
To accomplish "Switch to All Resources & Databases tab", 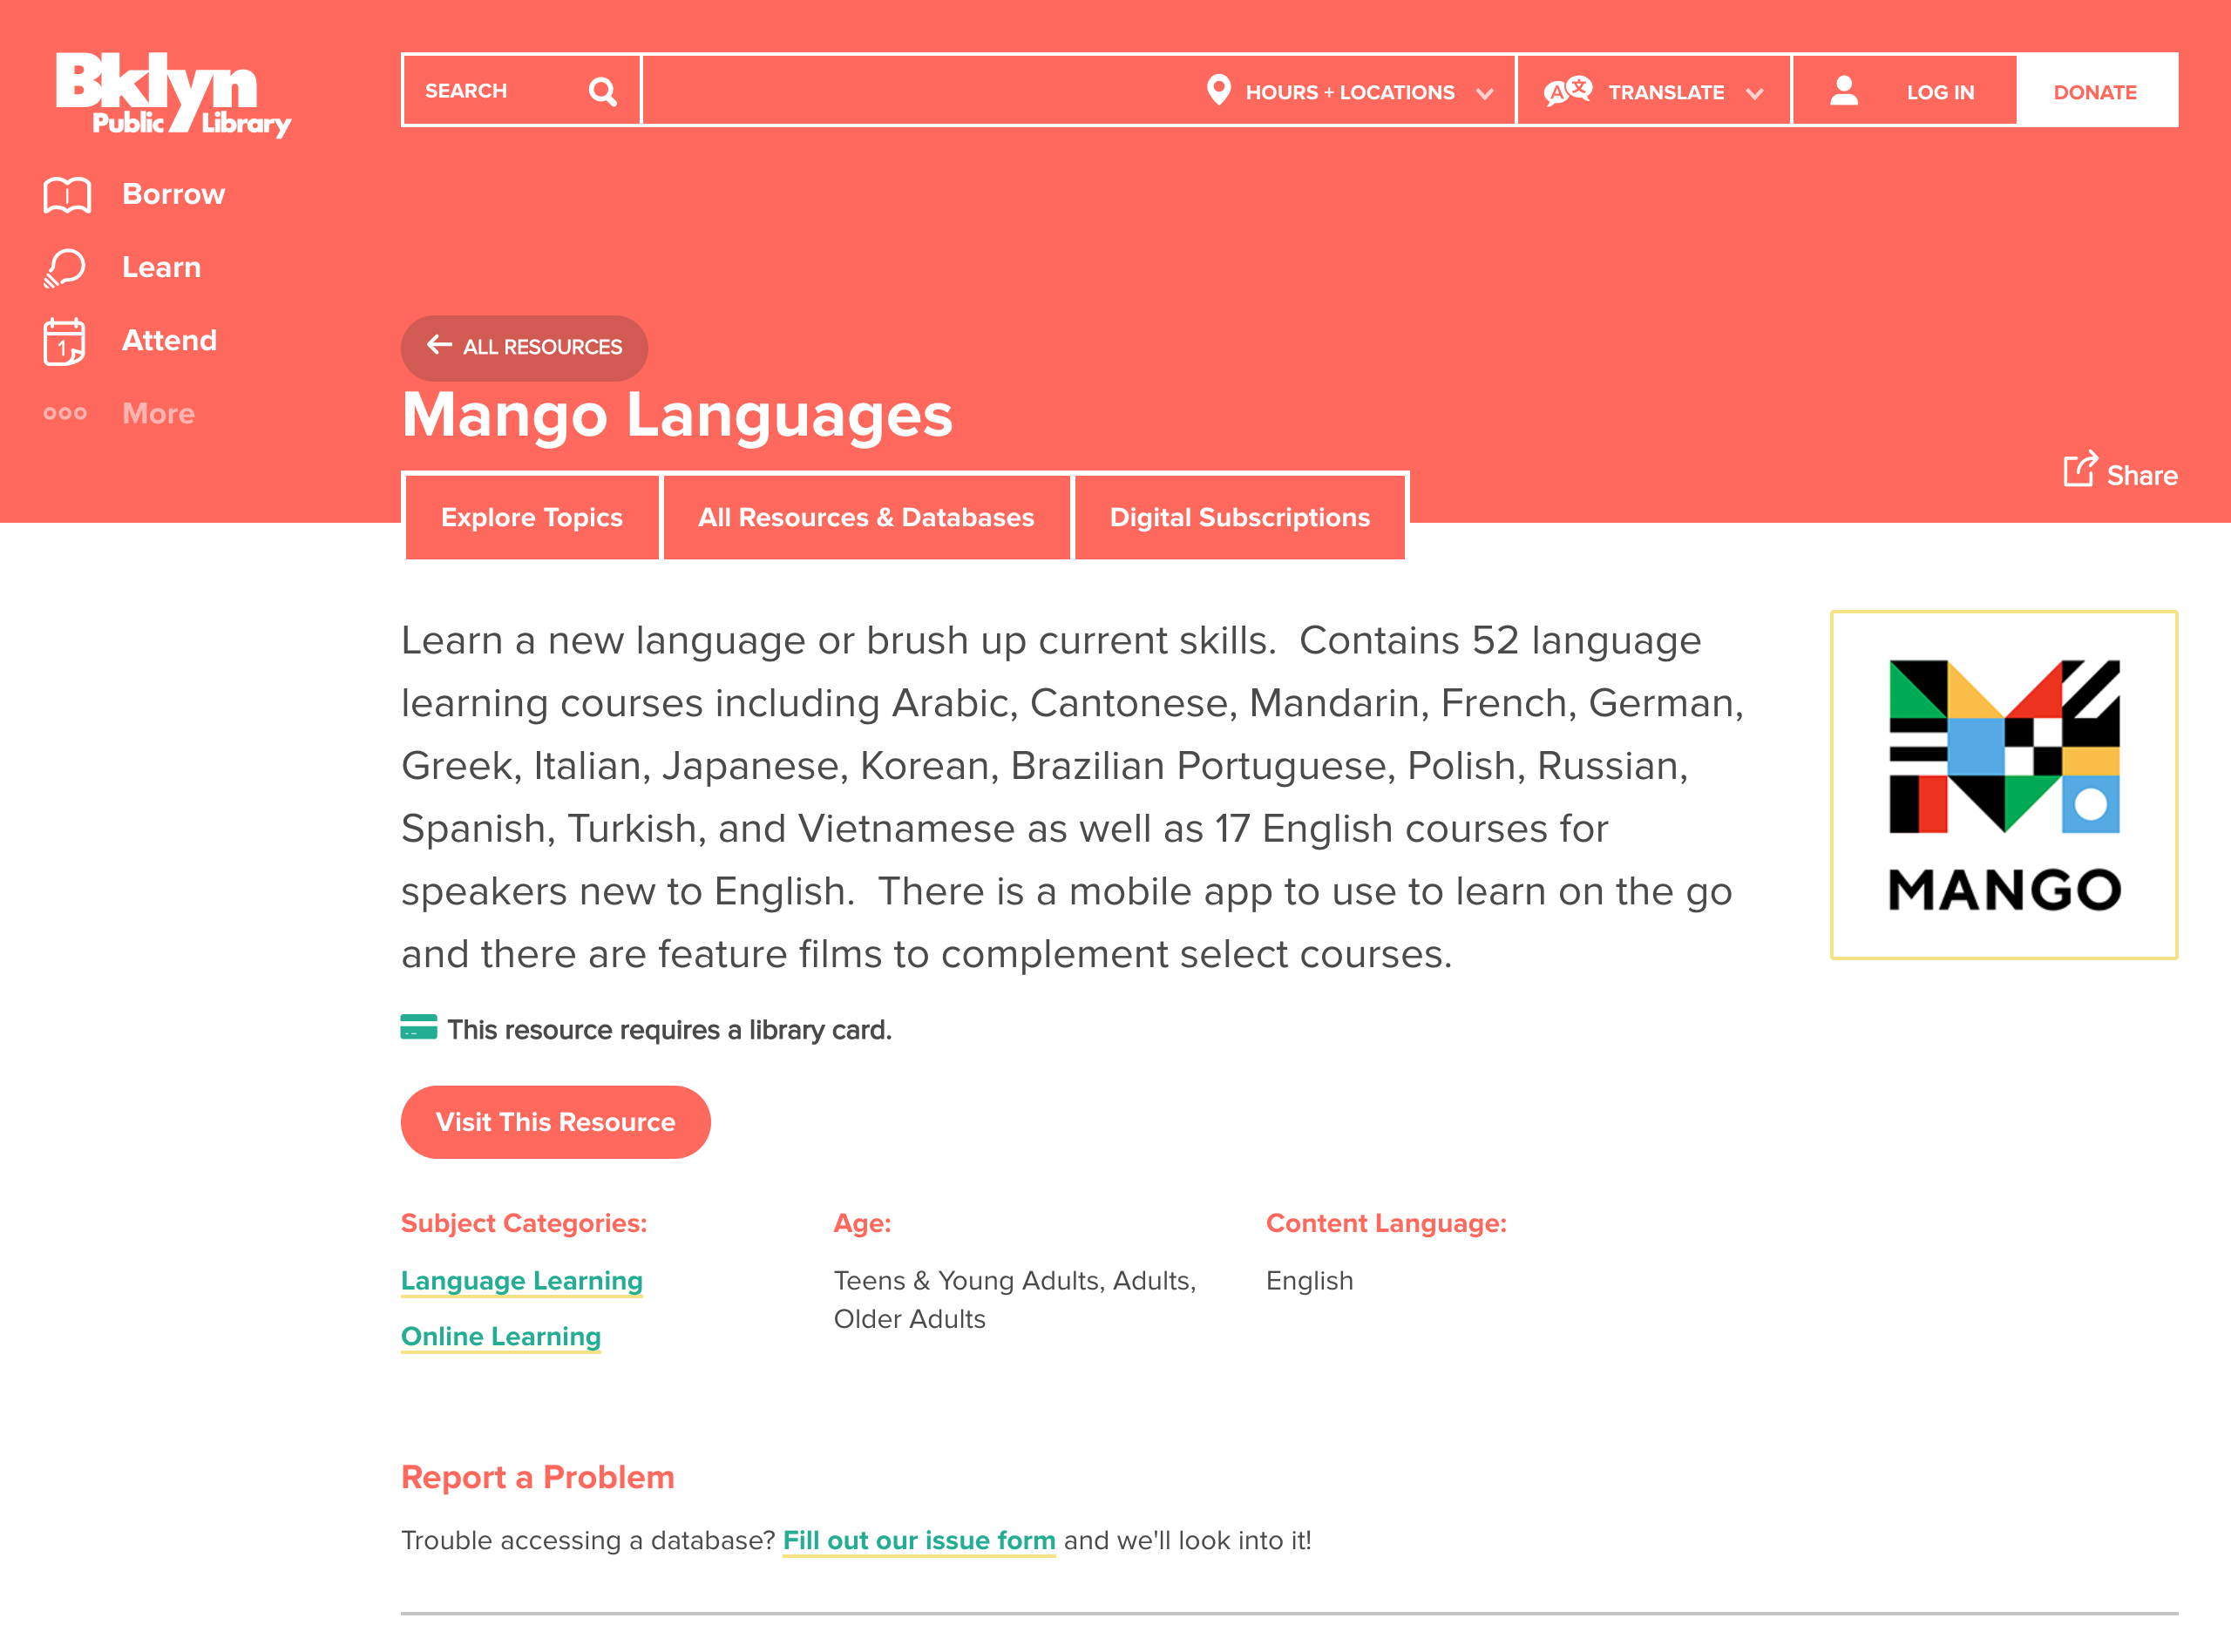I will tap(866, 517).
